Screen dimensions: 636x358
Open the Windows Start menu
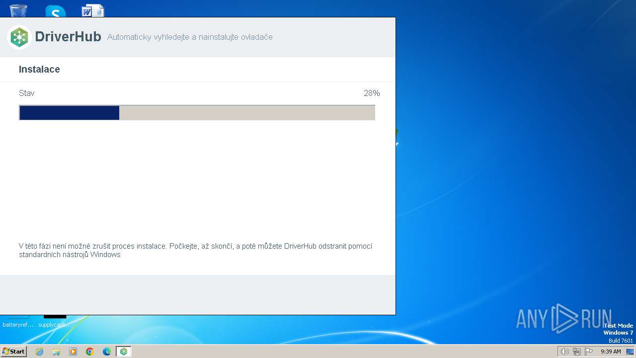pos(14,352)
